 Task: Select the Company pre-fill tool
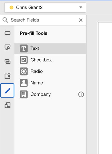coord(50,94)
